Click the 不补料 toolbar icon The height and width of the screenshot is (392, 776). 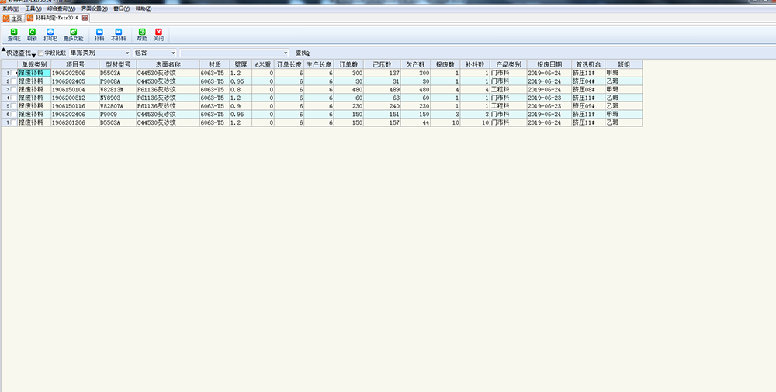[118, 34]
